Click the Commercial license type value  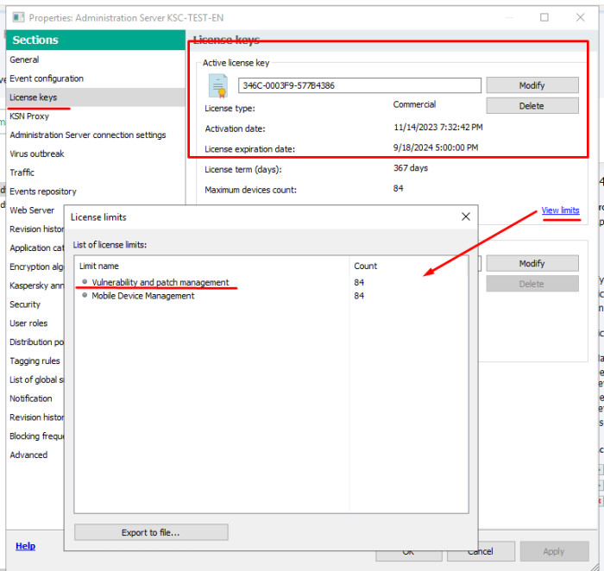pyautogui.click(x=414, y=104)
